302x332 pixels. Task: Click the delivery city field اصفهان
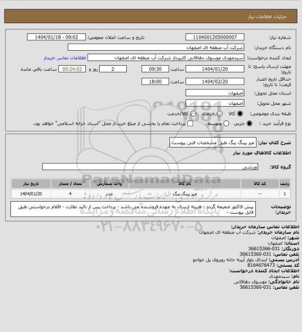click(215, 103)
